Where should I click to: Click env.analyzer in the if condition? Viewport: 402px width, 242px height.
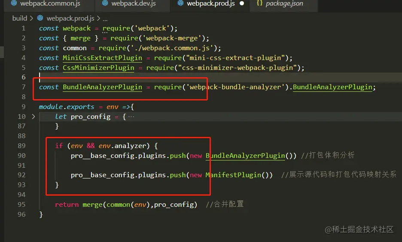[x=122, y=146]
